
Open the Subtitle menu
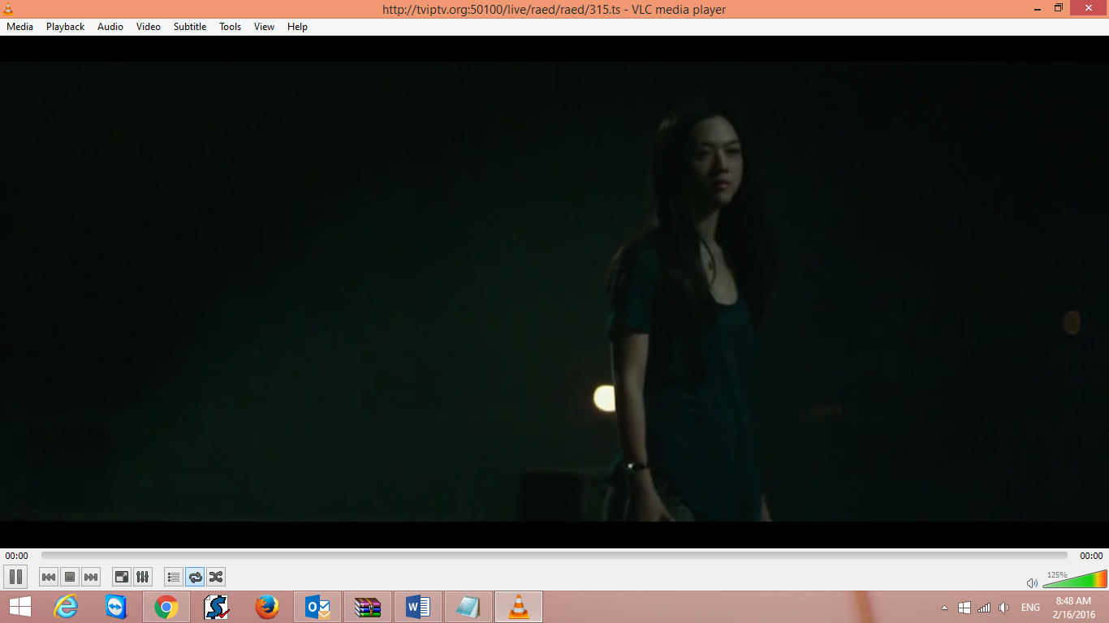click(190, 27)
